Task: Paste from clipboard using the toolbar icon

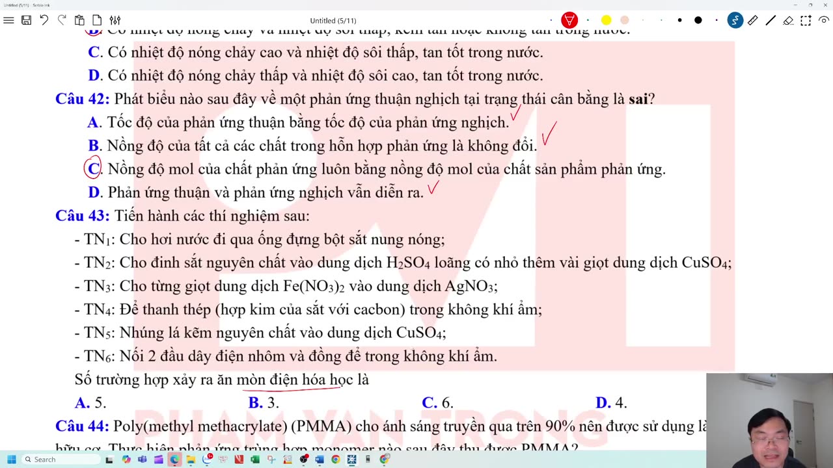Action: pos(79,20)
